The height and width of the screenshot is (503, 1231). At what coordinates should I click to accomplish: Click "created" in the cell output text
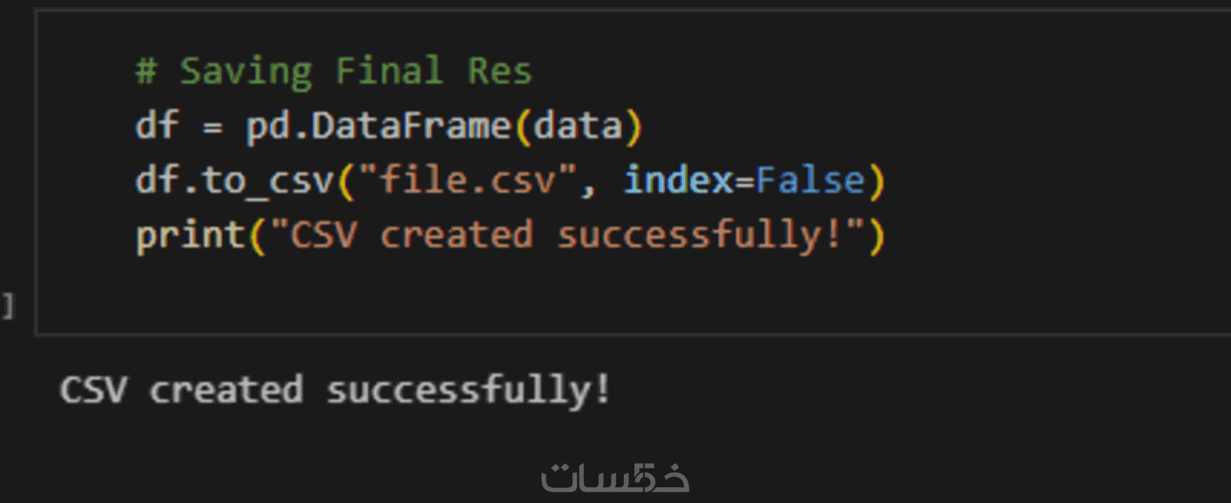[225, 390]
